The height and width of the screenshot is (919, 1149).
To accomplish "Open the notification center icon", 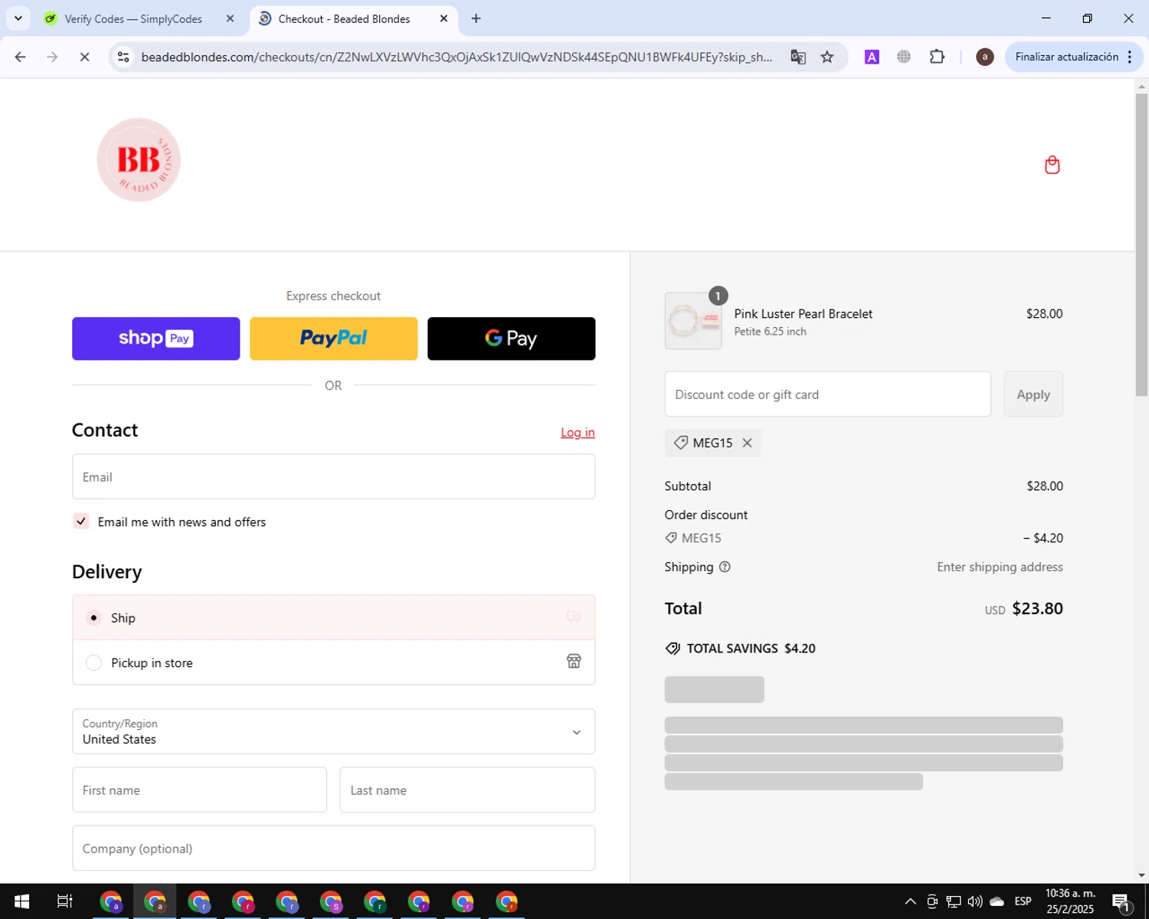I will (1121, 902).
